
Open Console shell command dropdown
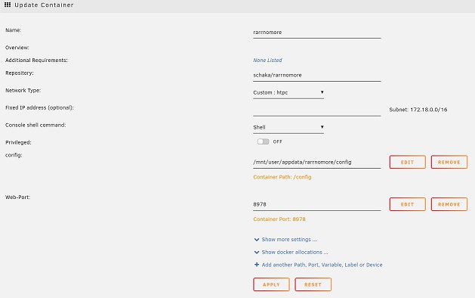pos(288,128)
